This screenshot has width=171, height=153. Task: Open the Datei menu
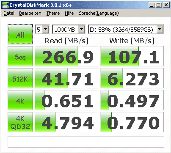[x=9, y=13]
